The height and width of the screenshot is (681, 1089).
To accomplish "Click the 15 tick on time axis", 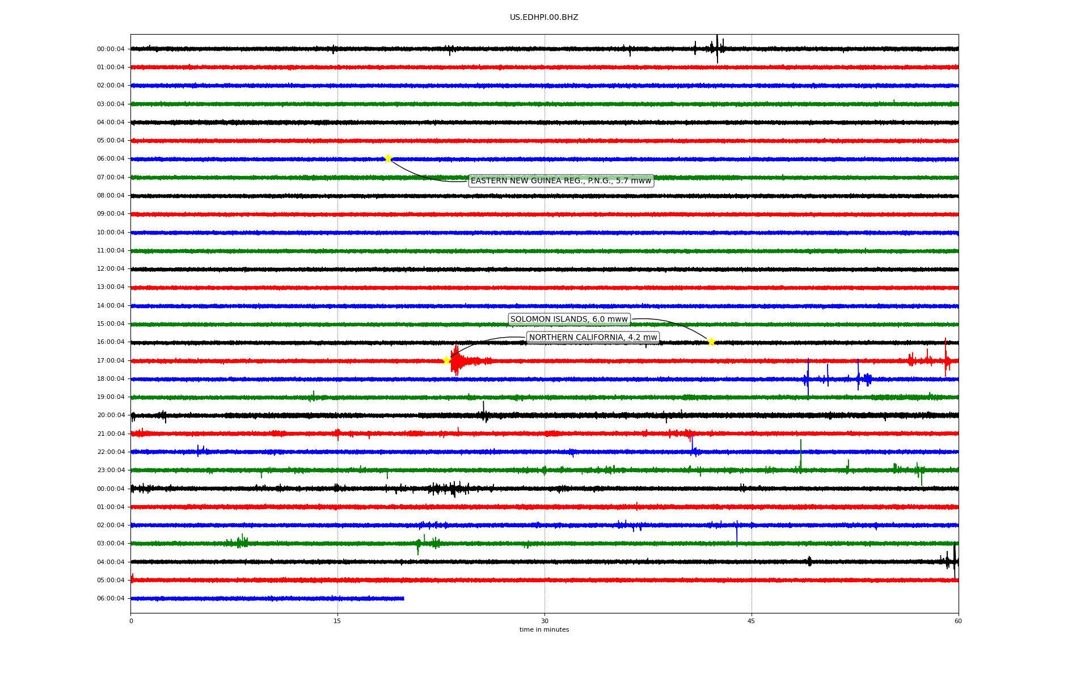I will [337, 621].
